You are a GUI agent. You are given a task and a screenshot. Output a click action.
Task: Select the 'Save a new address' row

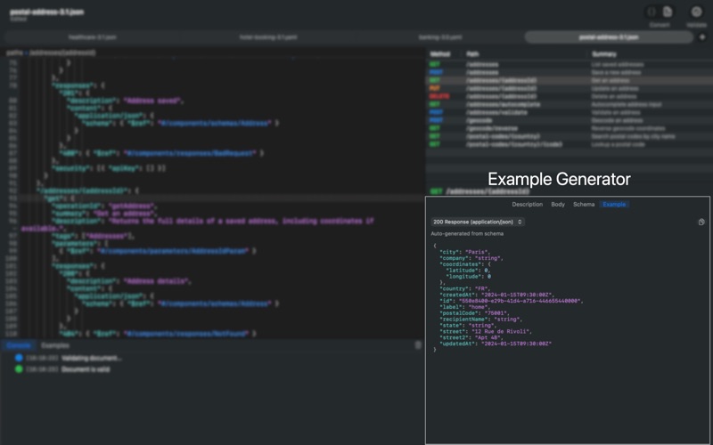570,72
